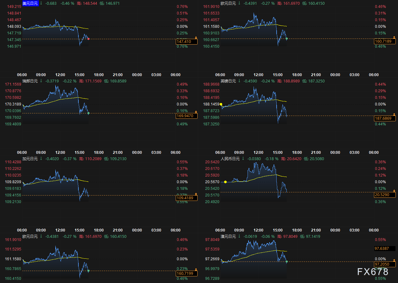The height and width of the screenshot is (283, 398).
Task: Click the down arrow next to 澳元日元
Action: point(239,236)
